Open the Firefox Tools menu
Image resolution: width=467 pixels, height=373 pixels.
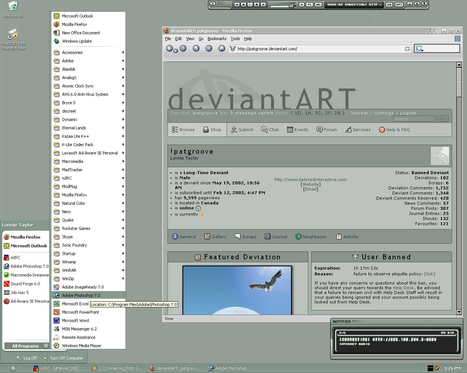point(235,39)
